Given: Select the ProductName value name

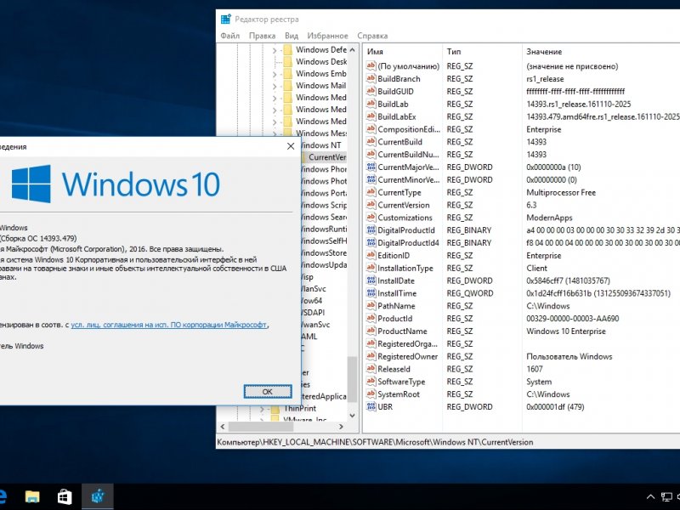Looking at the screenshot, I should [402, 331].
